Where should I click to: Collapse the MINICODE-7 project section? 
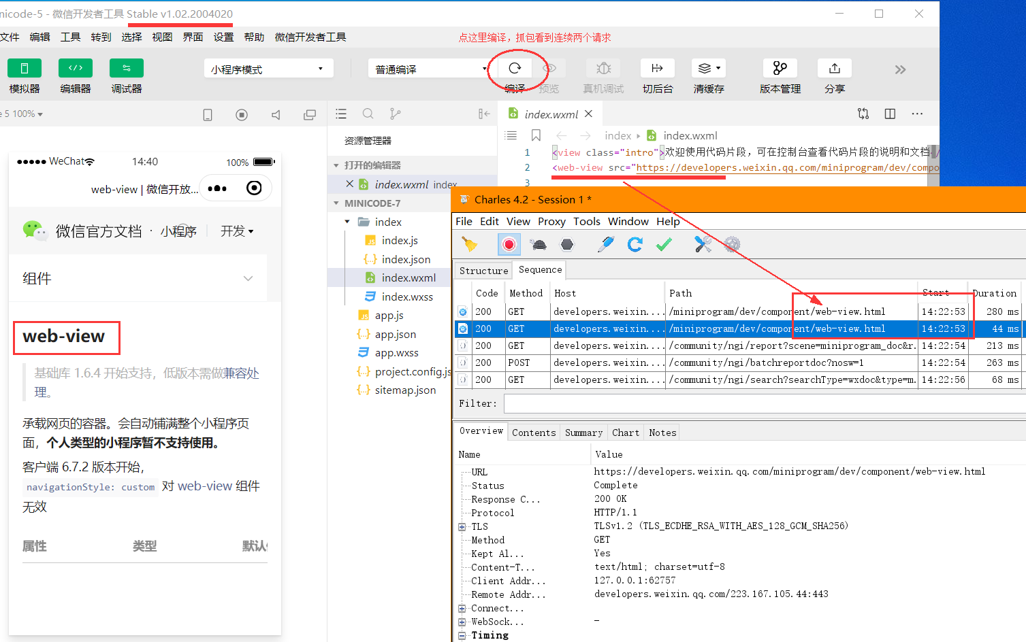coord(336,203)
